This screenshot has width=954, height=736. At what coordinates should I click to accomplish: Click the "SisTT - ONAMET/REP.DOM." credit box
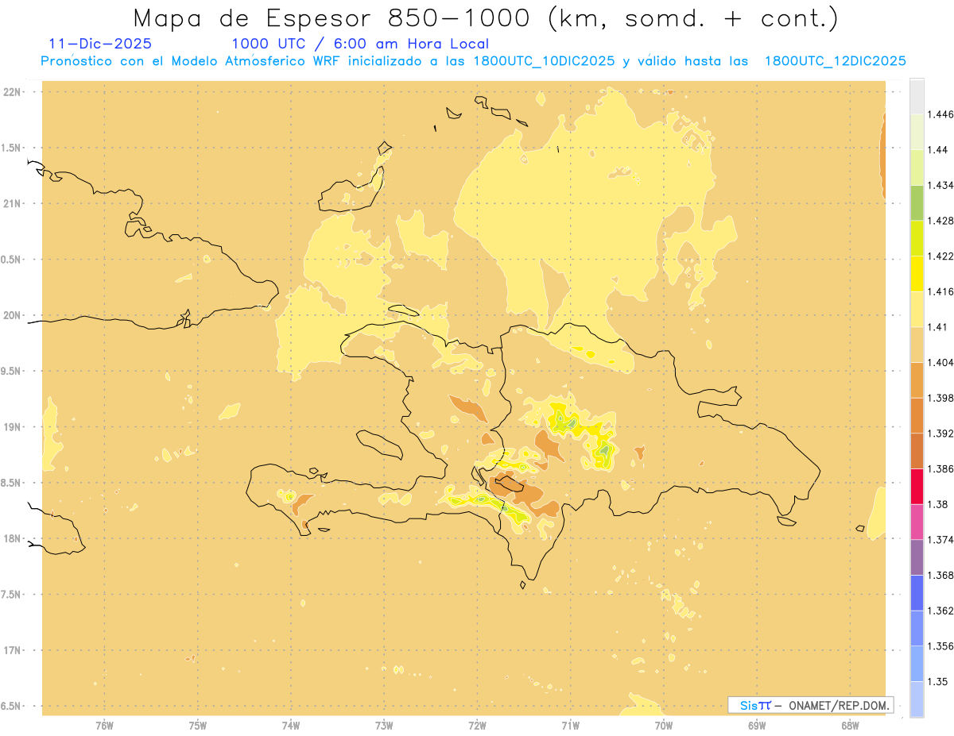coord(810,705)
